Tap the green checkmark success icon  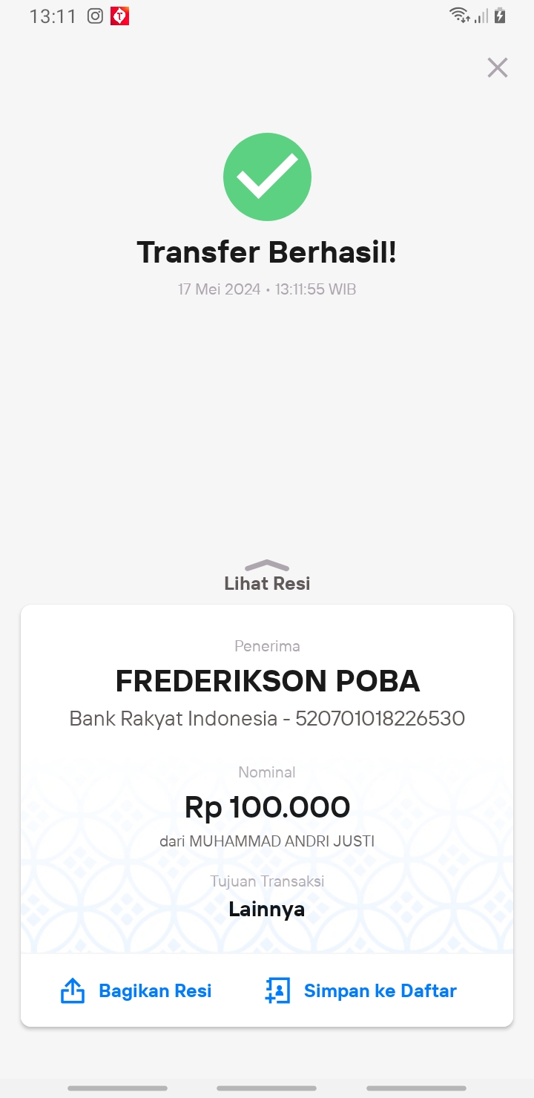[x=267, y=177]
